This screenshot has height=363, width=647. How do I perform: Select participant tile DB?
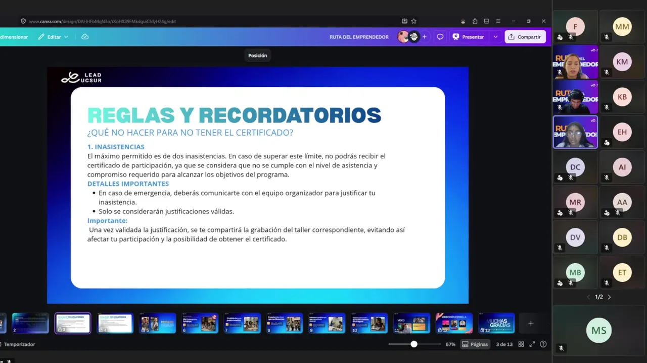point(622,237)
